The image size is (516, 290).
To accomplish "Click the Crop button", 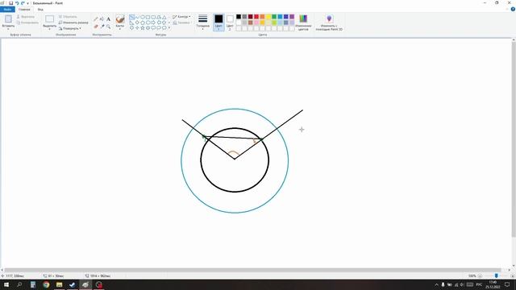I will 68,16.
